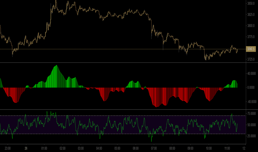Click the 3800.0 price axis label
The width and height of the screenshot is (258, 152).
pos(251,26)
